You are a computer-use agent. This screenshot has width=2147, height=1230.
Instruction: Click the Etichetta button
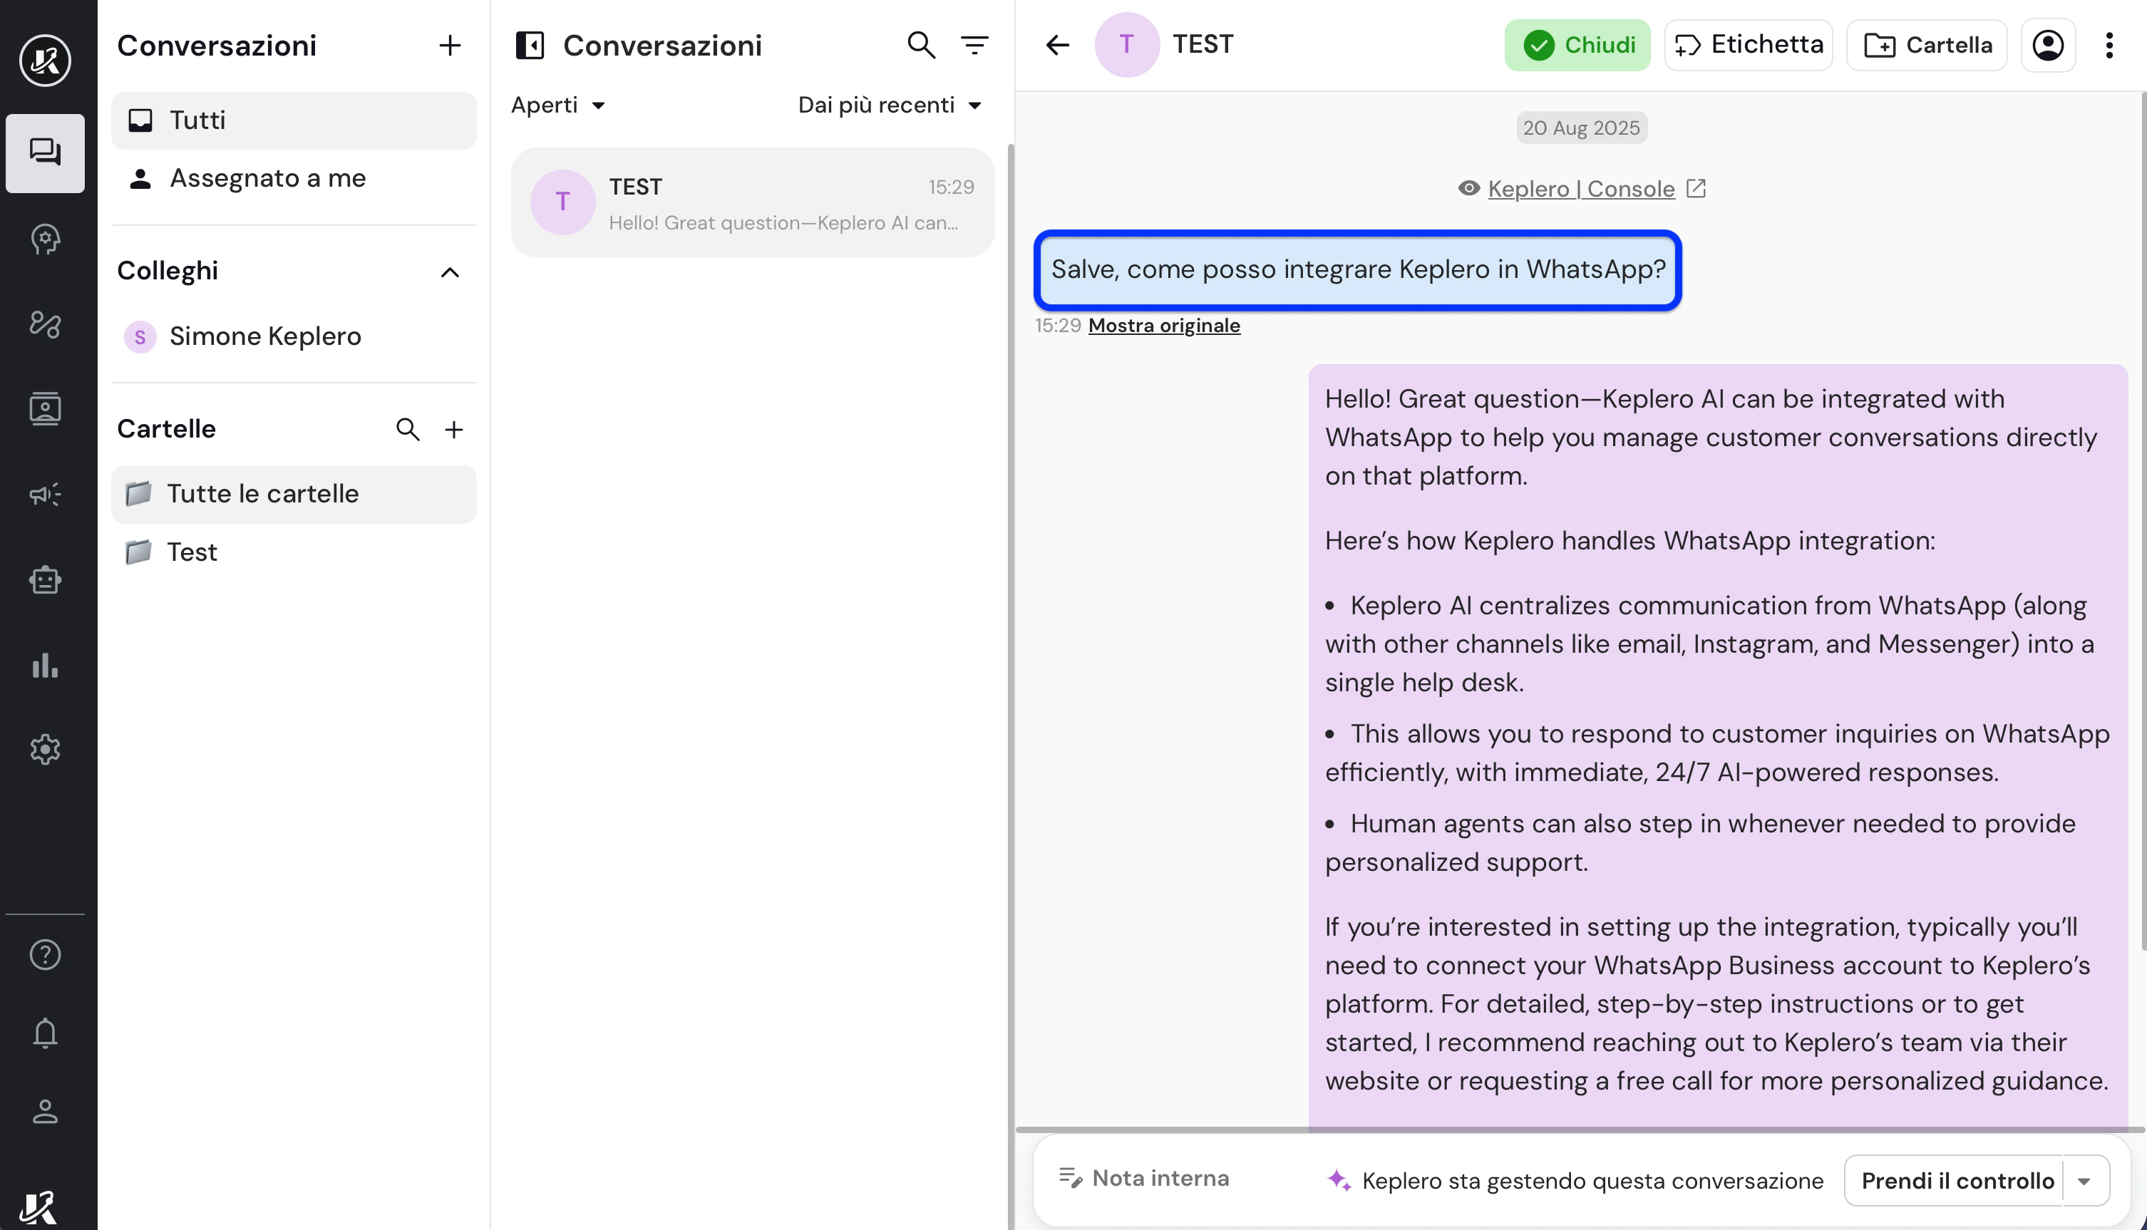point(1749,45)
